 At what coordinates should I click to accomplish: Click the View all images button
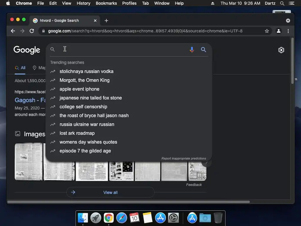[111, 192]
